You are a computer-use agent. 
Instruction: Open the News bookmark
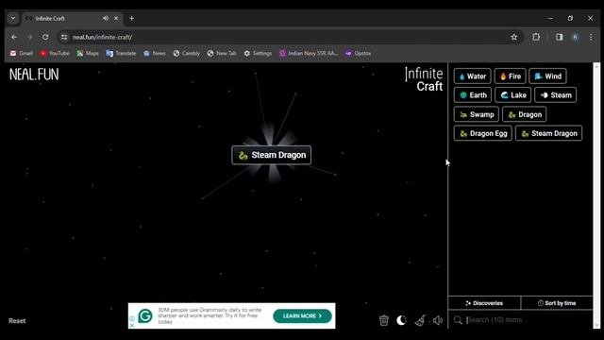154,53
